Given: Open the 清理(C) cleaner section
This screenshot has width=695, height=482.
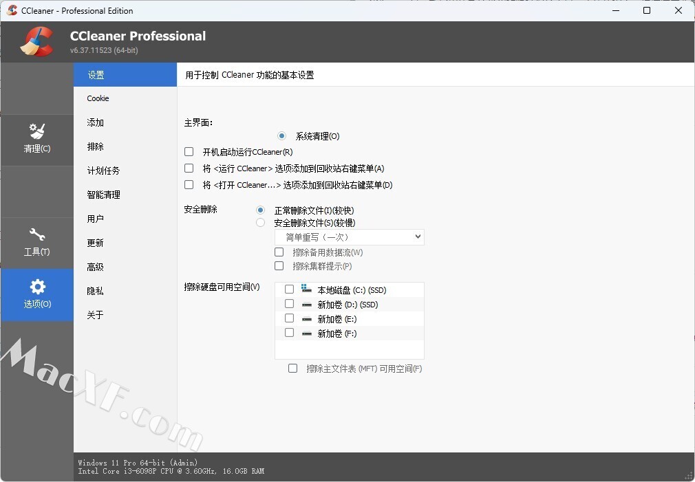Looking at the screenshot, I should (36, 140).
